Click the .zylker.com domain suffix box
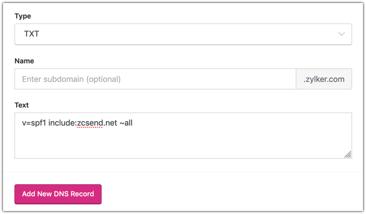Image resolution: width=366 pixels, height=214 pixels. click(324, 79)
